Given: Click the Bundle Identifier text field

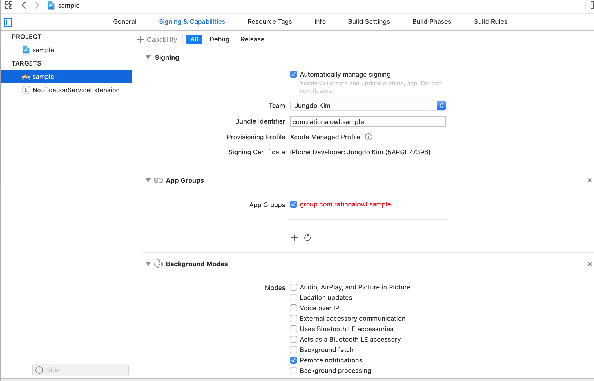Looking at the screenshot, I should coord(367,122).
